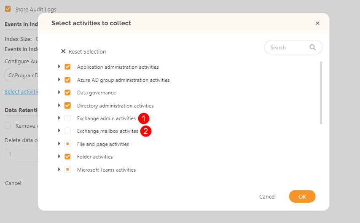Expand the Data governance tree node
The image size is (360, 223).
coord(59,92)
